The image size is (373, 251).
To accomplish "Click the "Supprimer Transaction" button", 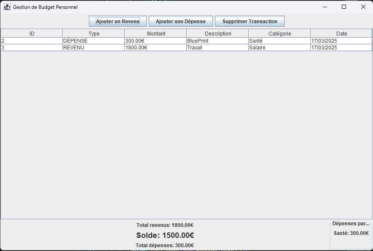I will pyautogui.click(x=250, y=21).
